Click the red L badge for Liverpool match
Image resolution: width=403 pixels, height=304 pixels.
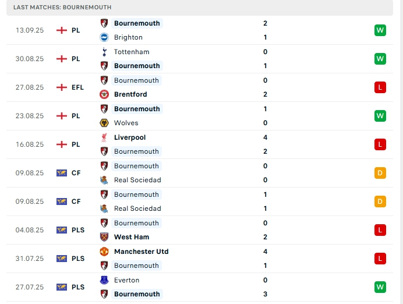(380, 144)
